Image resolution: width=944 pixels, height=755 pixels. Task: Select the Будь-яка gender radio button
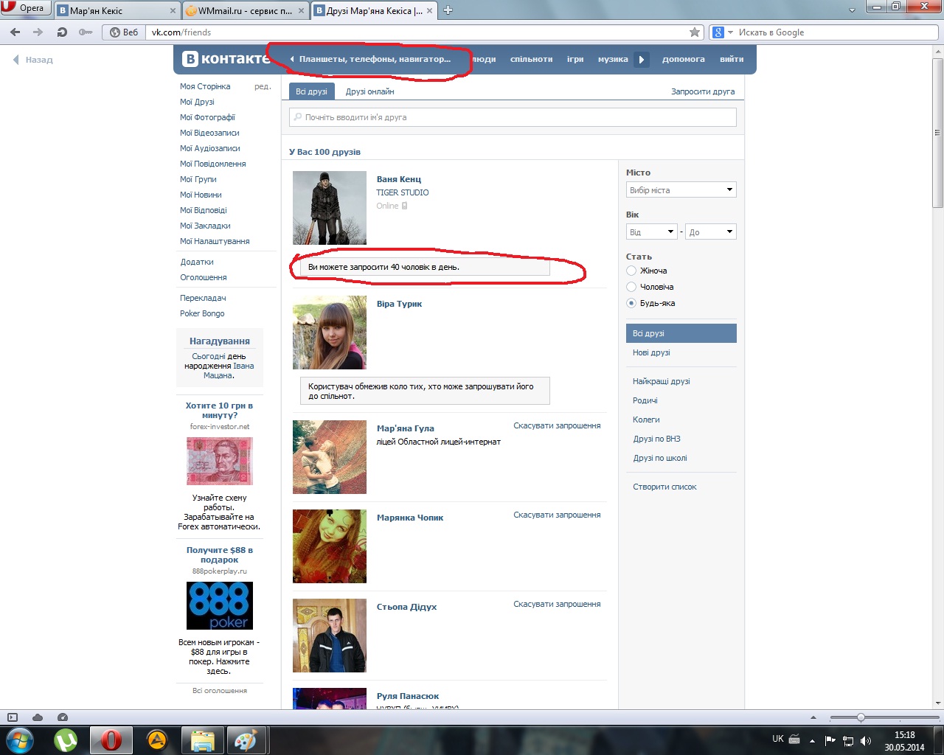631,303
